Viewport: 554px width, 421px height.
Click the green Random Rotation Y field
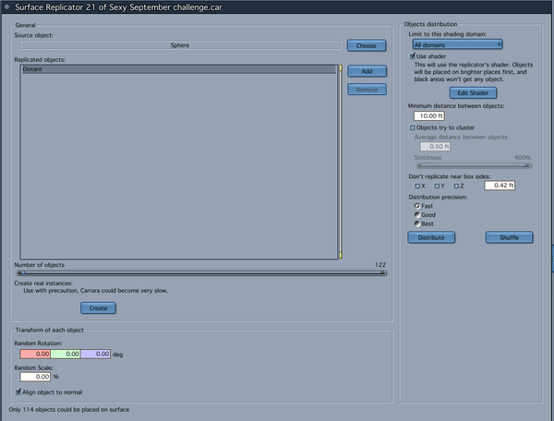click(66, 354)
